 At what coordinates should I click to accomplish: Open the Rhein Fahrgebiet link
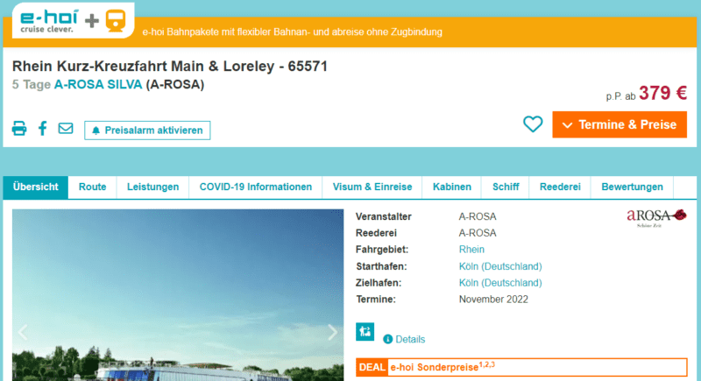point(472,250)
